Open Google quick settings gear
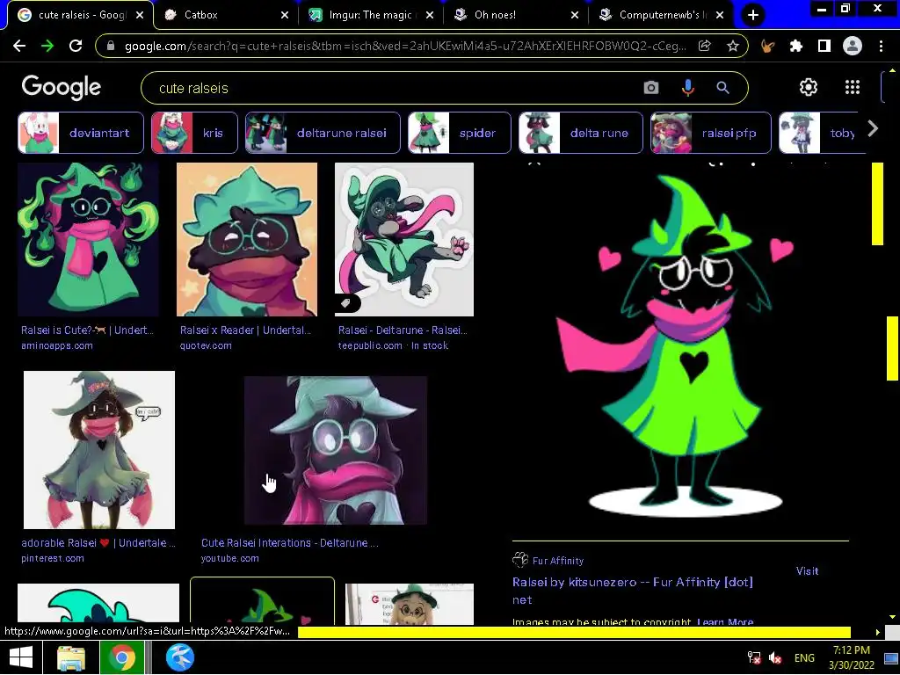This screenshot has height=675, width=900. pyautogui.click(x=809, y=87)
